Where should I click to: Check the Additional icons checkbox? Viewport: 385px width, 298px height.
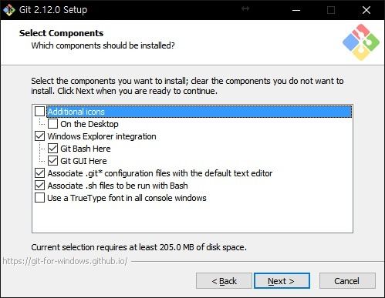point(39,112)
